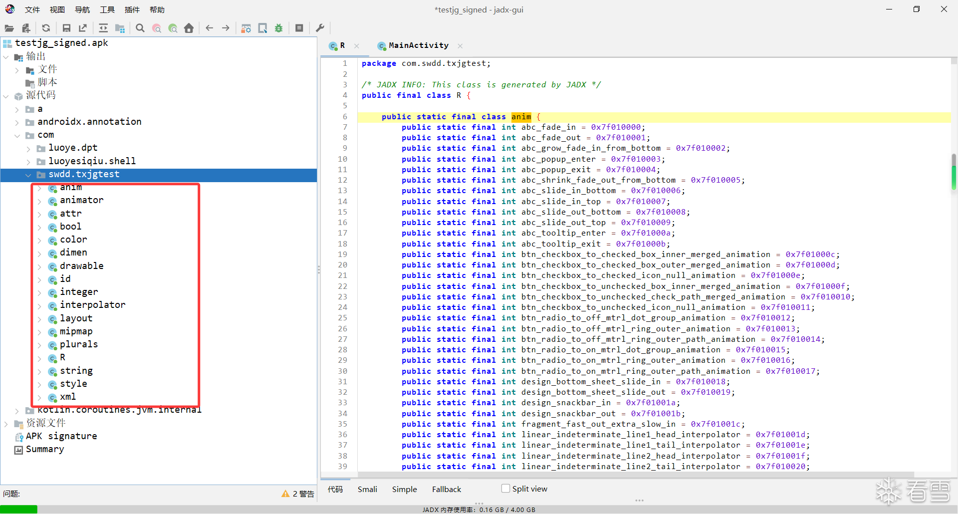Open the 工具 menu
958x514 pixels.
click(107, 9)
